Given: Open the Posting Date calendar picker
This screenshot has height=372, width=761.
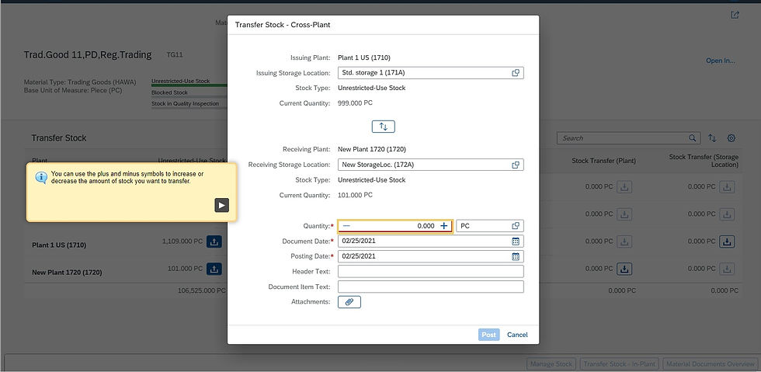Looking at the screenshot, I should pyautogui.click(x=516, y=256).
